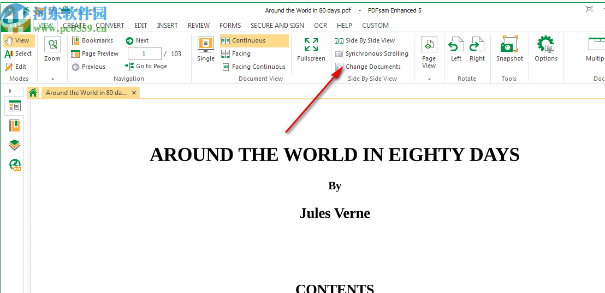This screenshot has height=293, width=605.
Task: Rotate page Left
Action: point(456,49)
